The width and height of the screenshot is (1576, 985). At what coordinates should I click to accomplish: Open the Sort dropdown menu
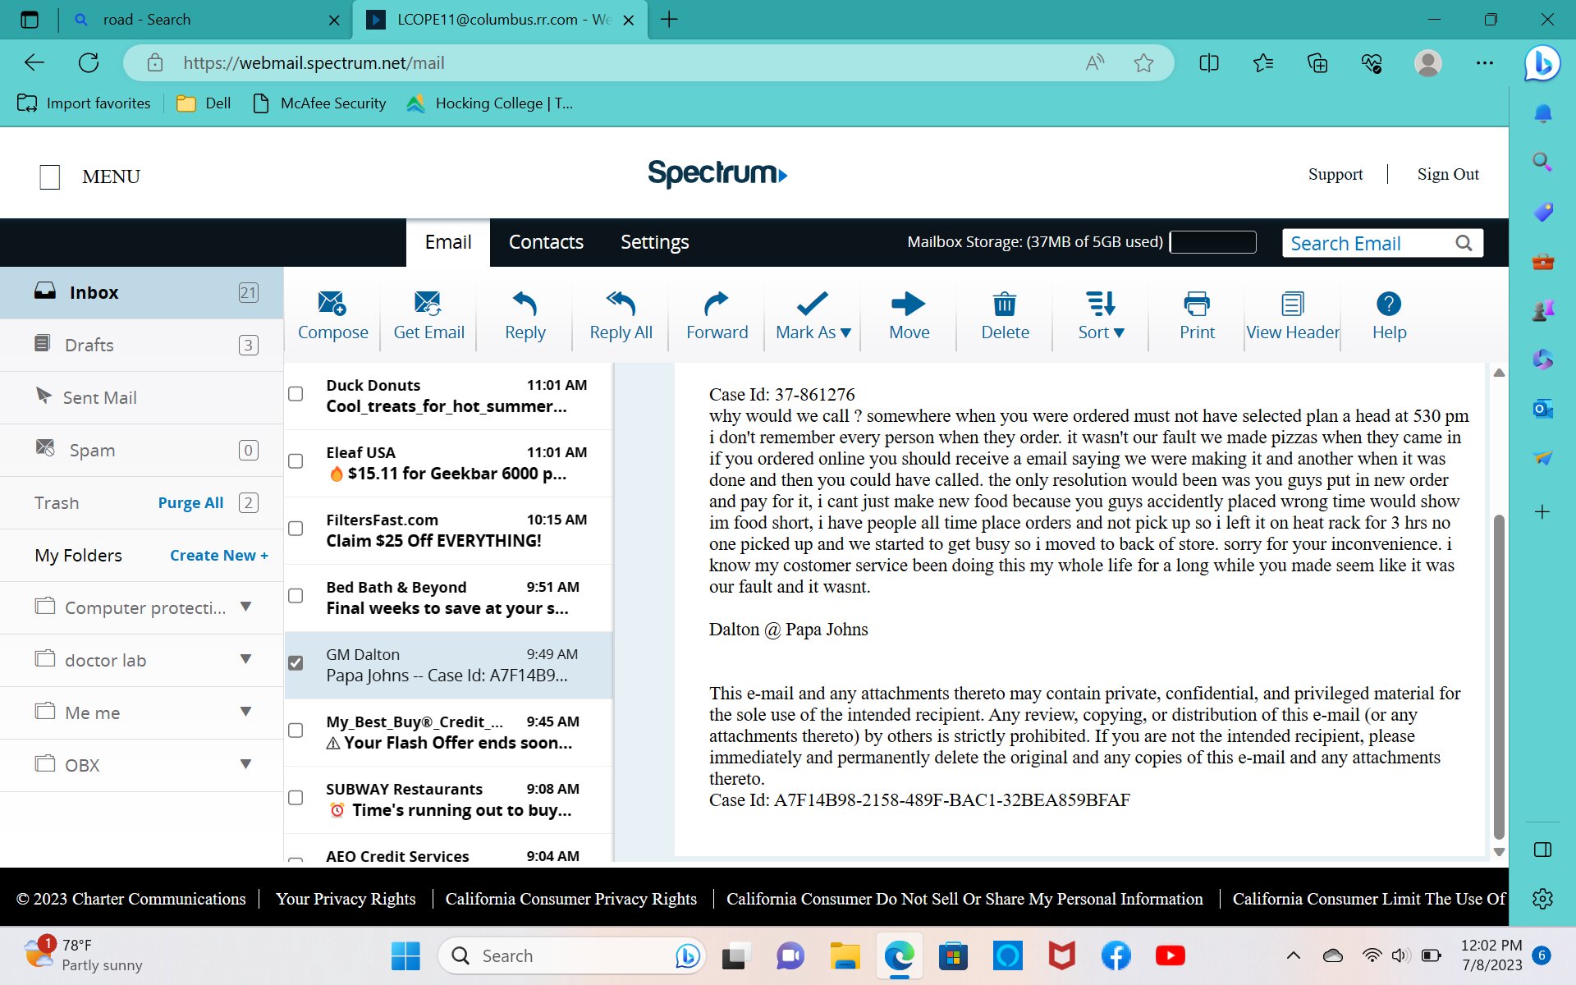coord(1101,316)
